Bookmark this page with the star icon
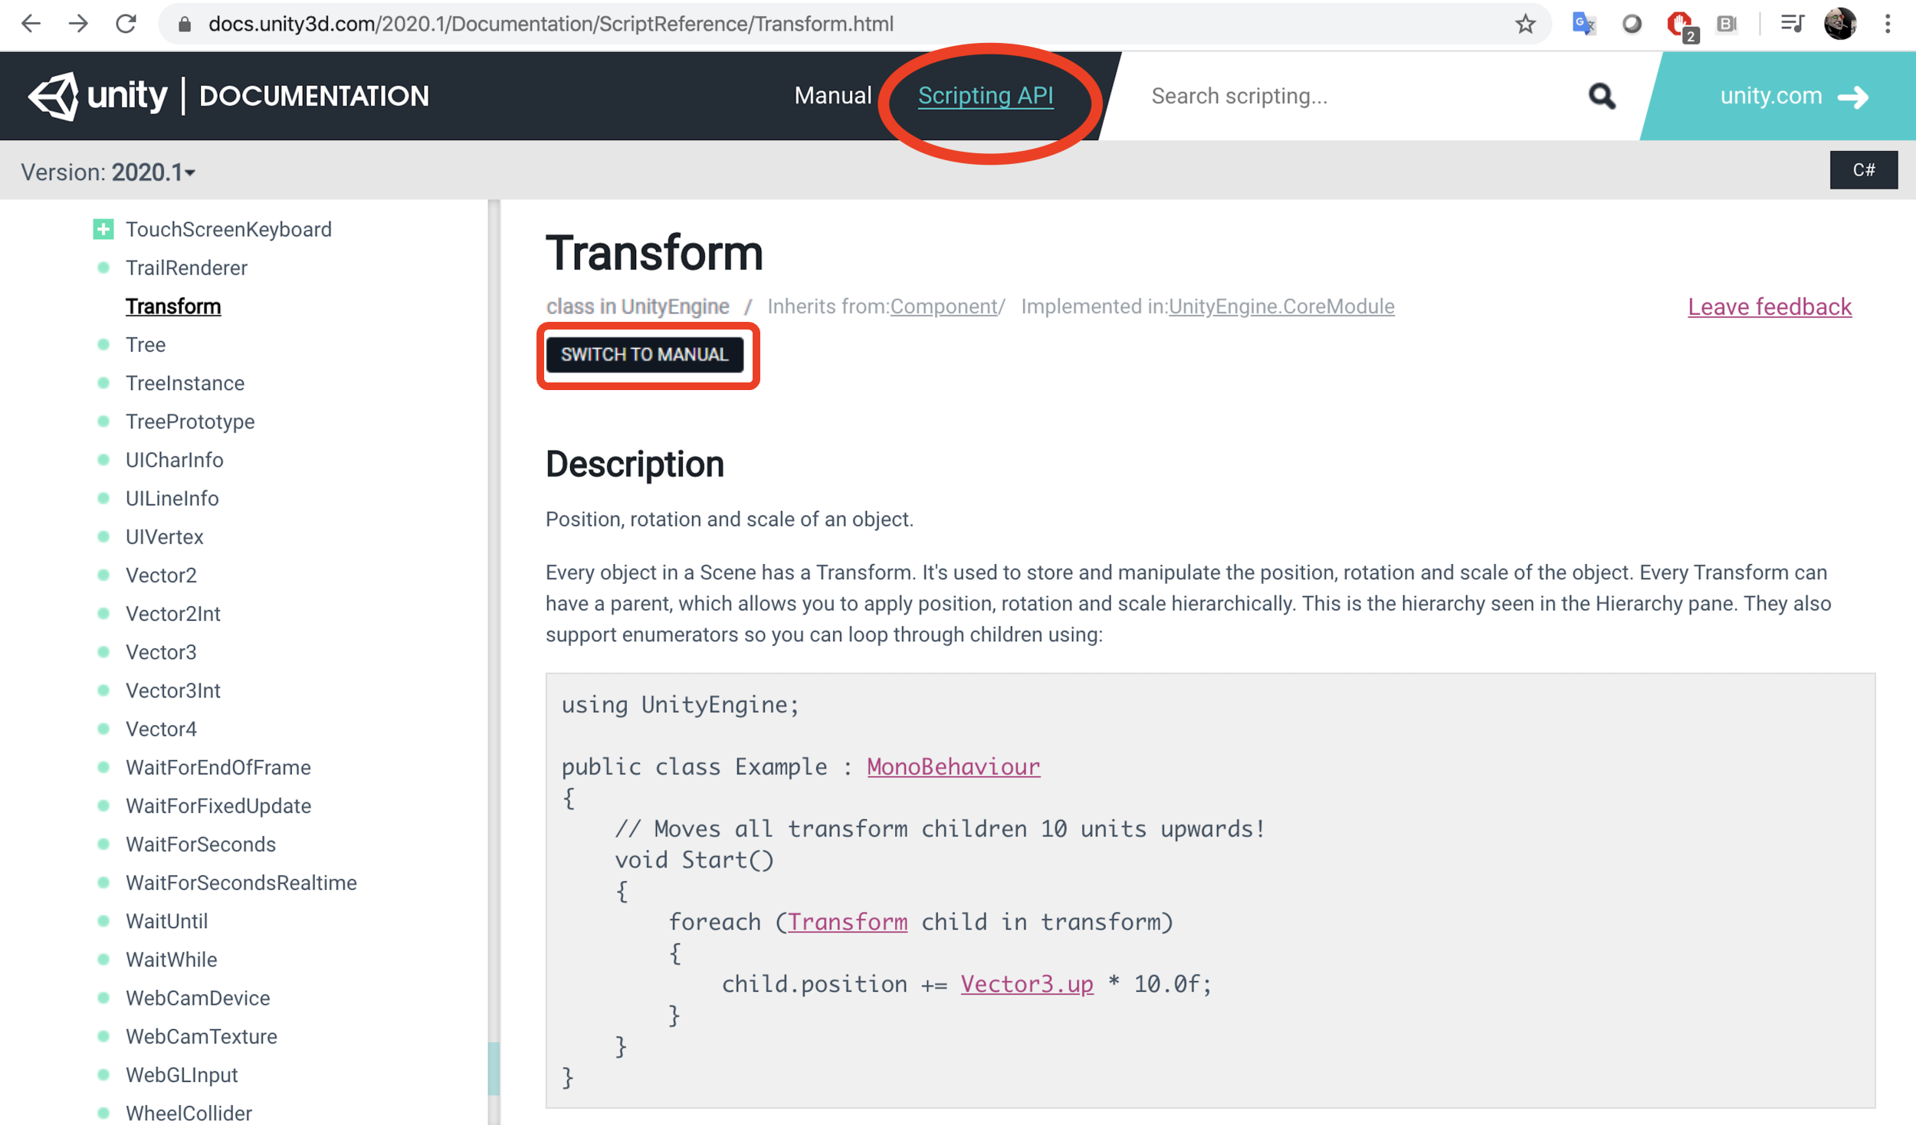Viewport: 1916px width, 1125px height. point(1525,25)
